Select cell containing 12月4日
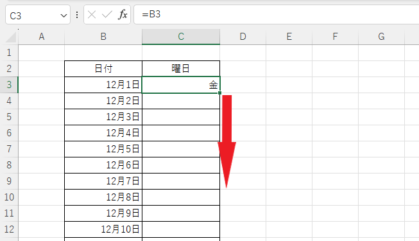Viewport: 419px width, 241px height. (103, 133)
